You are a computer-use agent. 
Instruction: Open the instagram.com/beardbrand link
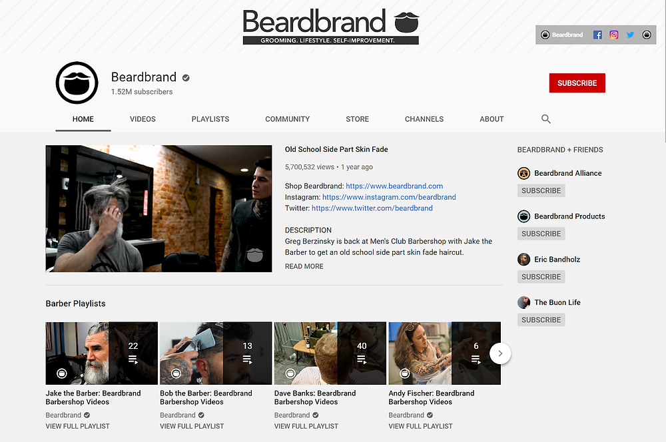pyautogui.click(x=389, y=197)
